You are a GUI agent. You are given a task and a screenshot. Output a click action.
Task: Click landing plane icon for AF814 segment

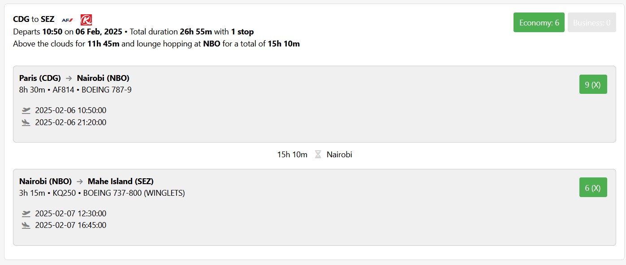(x=26, y=122)
